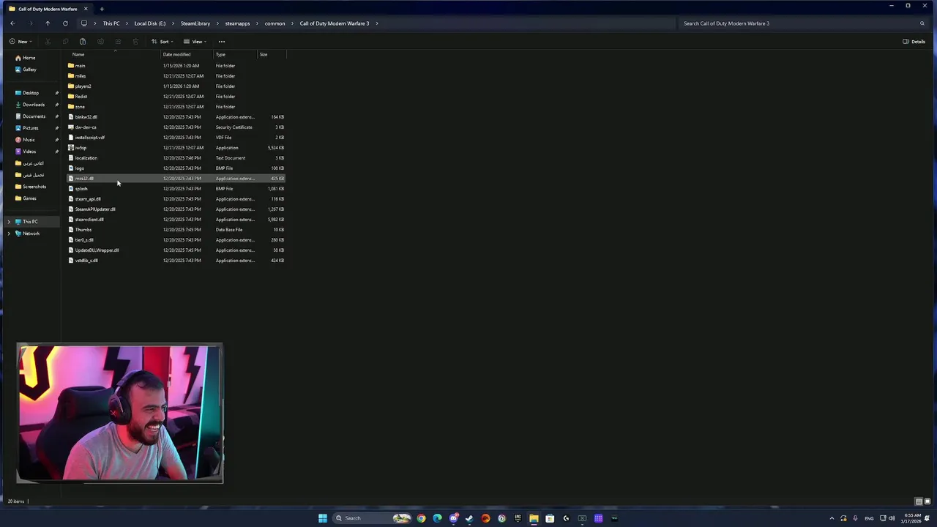Close the Call of Duty Modern Warfare tab
The width and height of the screenshot is (937, 527).
pyautogui.click(x=86, y=9)
